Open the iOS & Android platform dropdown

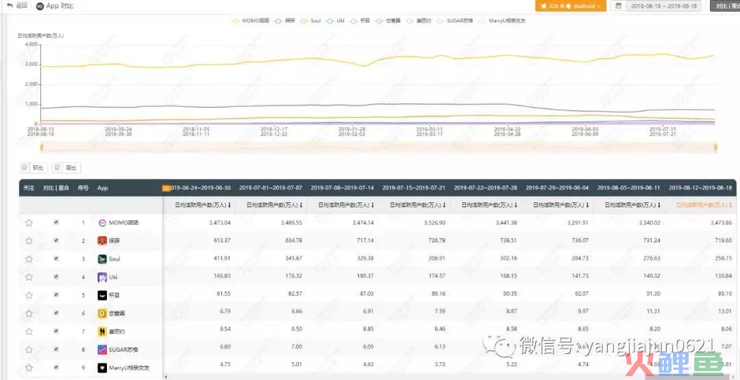[571, 6]
